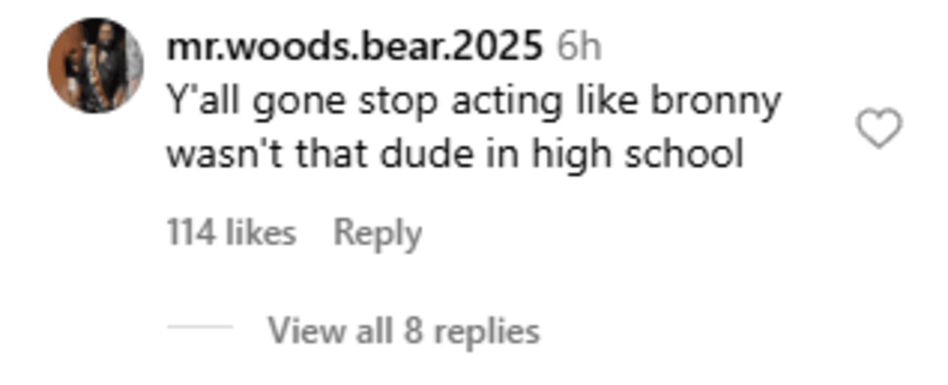Click the words 'high school' in the comment
The width and height of the screenshot is (948, 385).
pyautogui.click(x=637, y=155)
